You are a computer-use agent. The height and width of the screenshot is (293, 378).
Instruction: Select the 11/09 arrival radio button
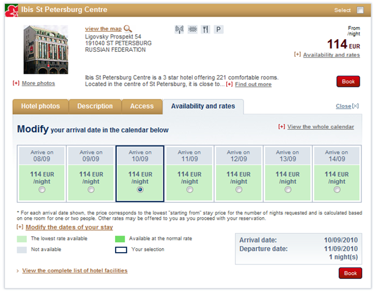pyautogui.click(x=190, y=190)
